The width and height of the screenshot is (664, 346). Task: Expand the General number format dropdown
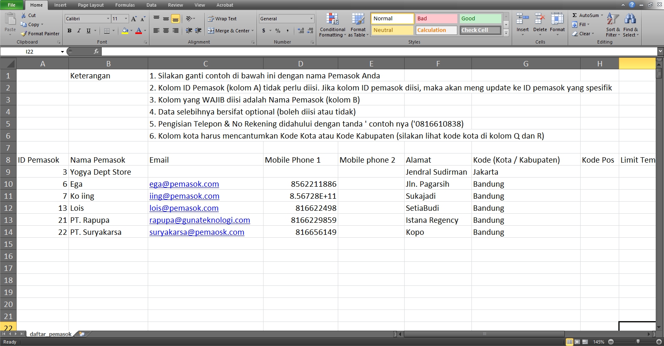(x=311, y=19)
